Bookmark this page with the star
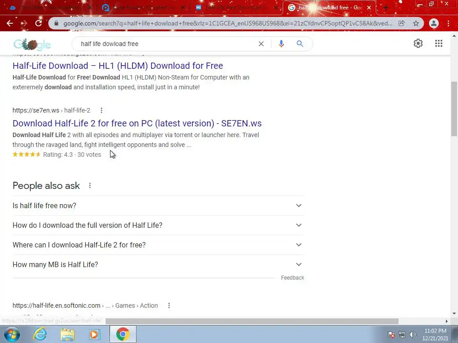The image size is (458, 343). [416, 23]
